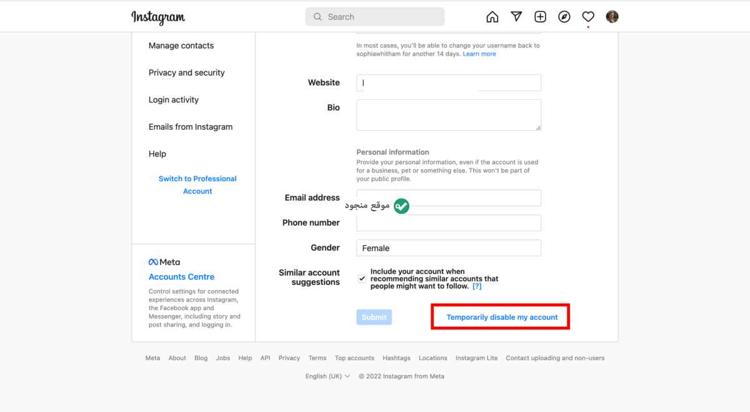Click Temporarily disable my account link

502,317
